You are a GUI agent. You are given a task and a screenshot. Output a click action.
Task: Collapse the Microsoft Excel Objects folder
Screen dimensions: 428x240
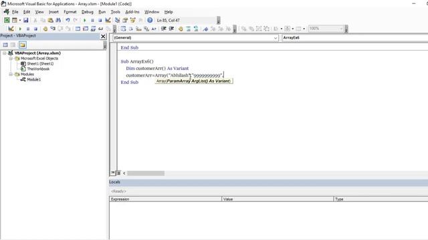click(x=11, y=59)
